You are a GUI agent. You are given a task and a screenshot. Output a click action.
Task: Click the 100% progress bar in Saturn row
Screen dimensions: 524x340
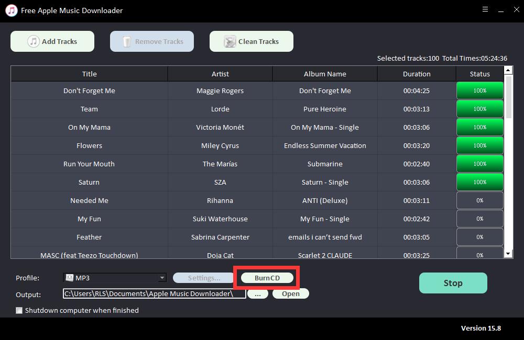(x=480, y=182)
